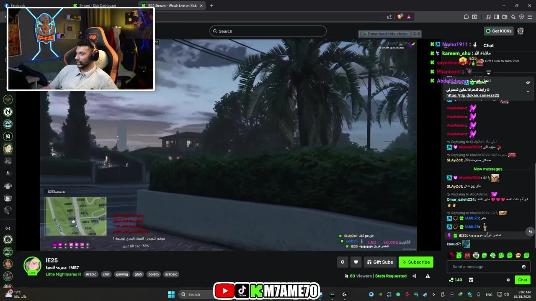
Task: Open Little Nightmares III category link
Action: 63,274
